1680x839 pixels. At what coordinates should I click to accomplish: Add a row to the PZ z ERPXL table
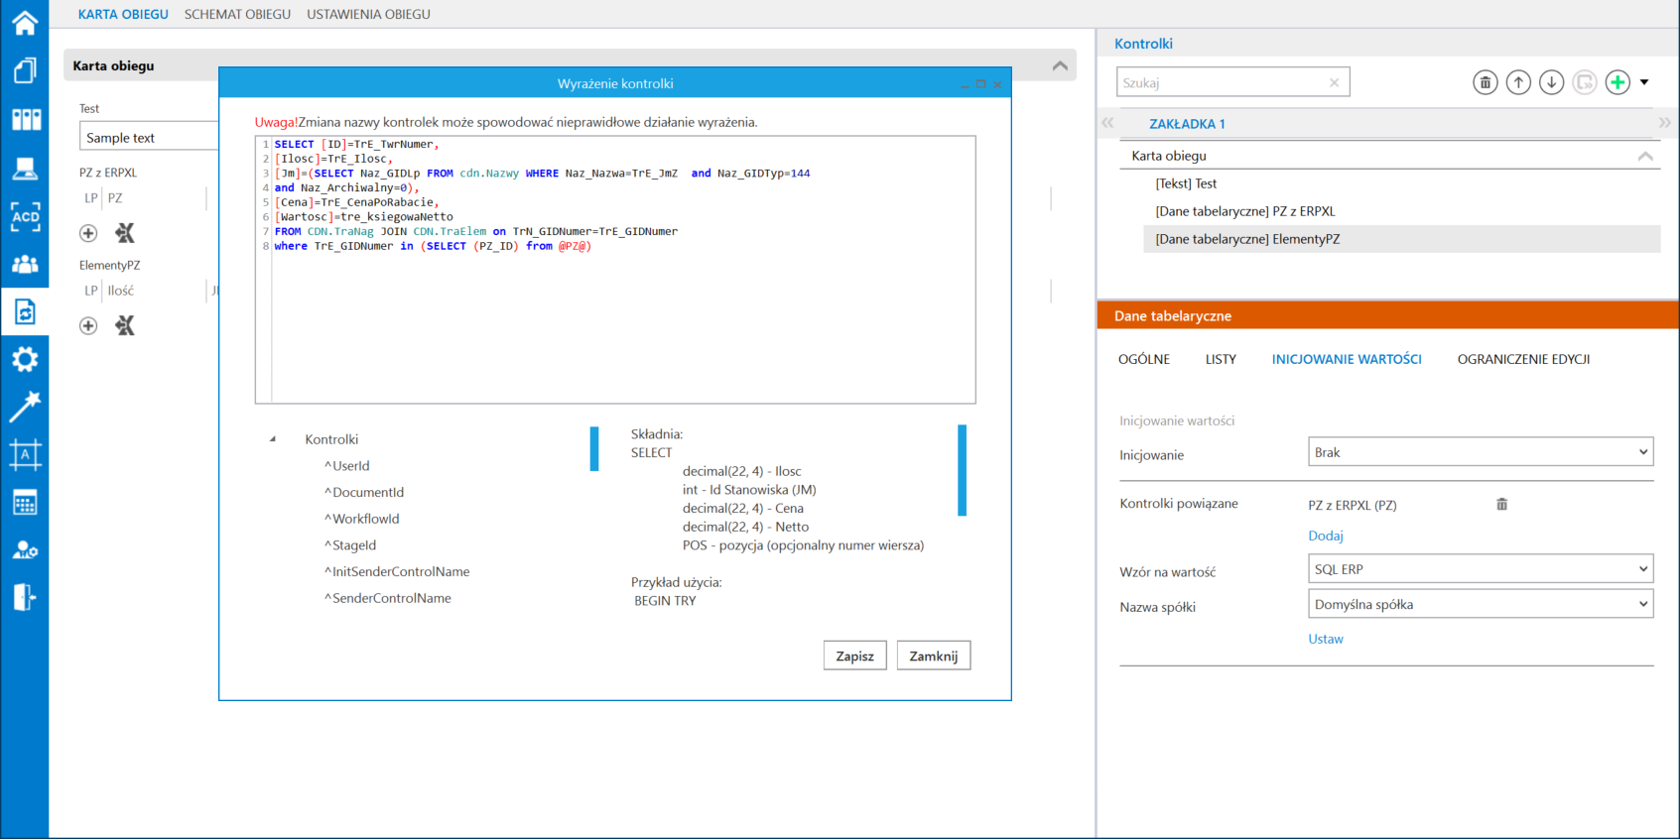[x=88, y=233]
